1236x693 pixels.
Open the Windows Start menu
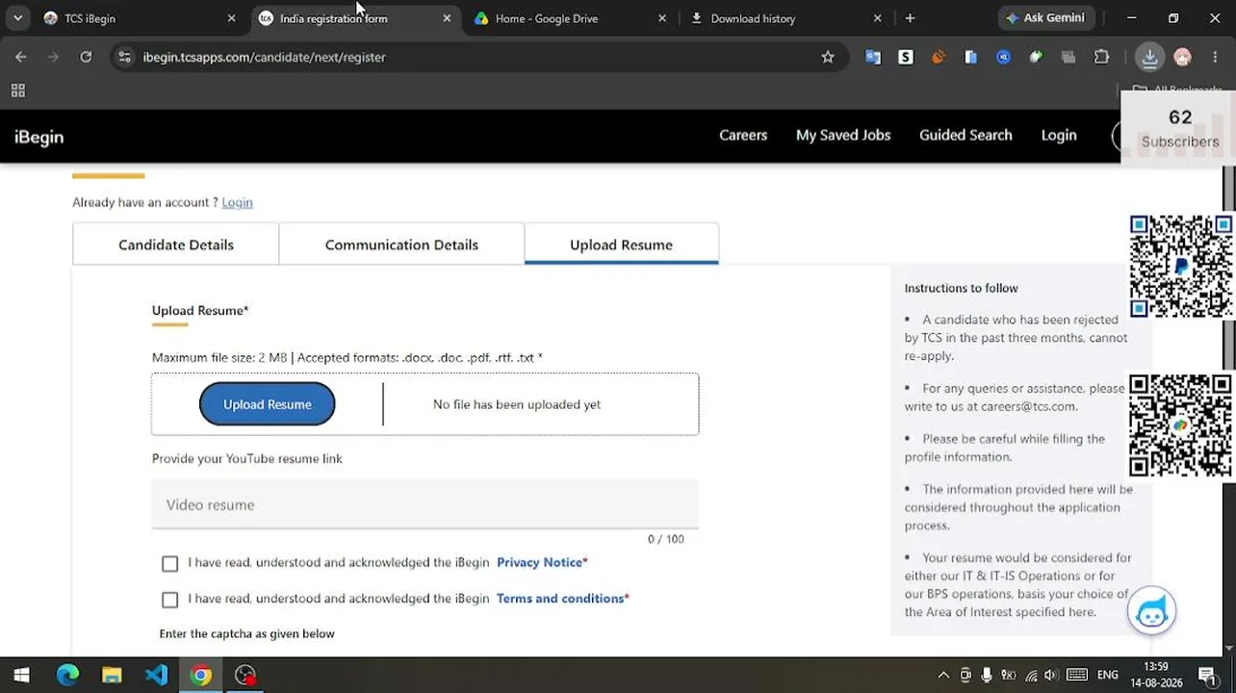click(21, 675)
